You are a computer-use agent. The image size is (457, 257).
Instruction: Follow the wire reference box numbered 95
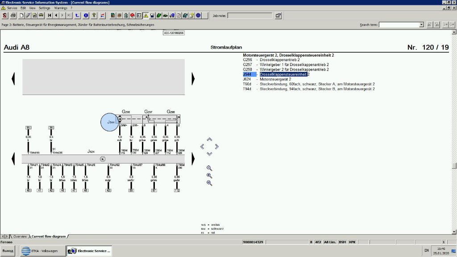pyautogui.click(x=28, y=128)
